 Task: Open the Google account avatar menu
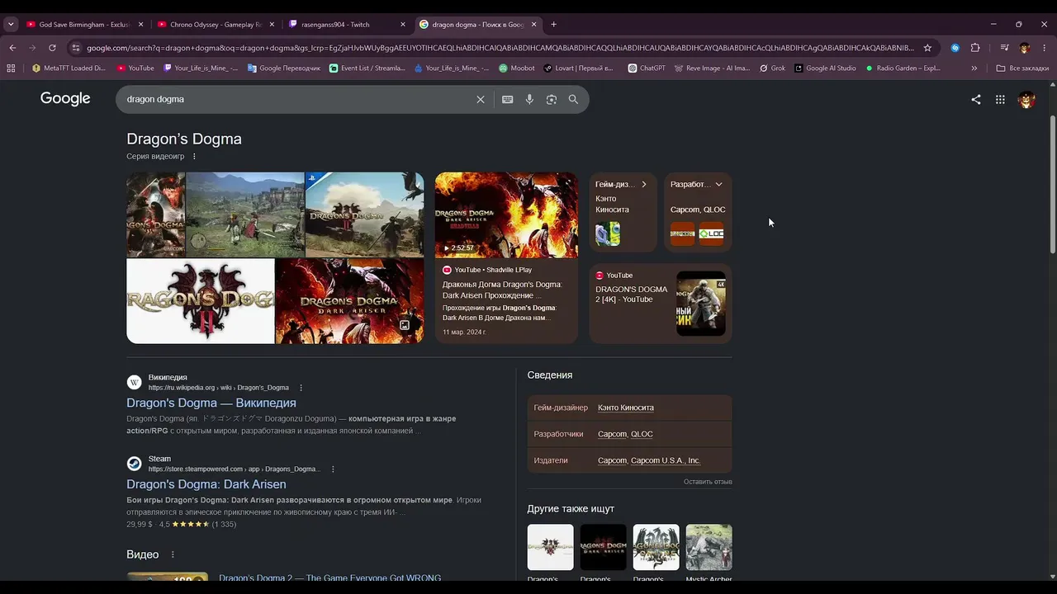tap(1026, 100)
